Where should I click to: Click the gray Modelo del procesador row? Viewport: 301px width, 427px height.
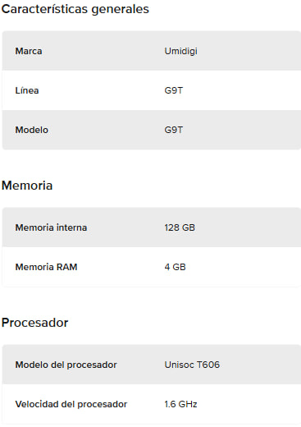pyautogui.click(x=152, y=365)
